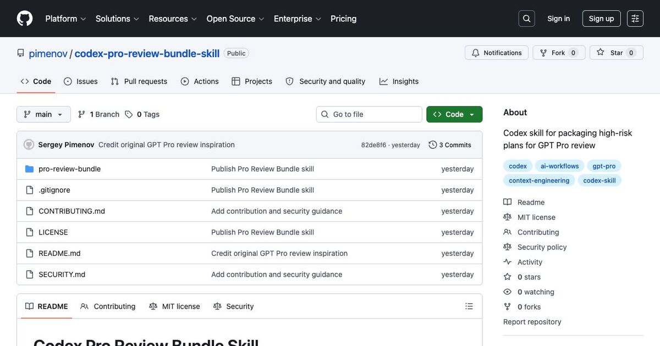
Task: Select the Contributing file tab
Action: [x=108, y=306]
